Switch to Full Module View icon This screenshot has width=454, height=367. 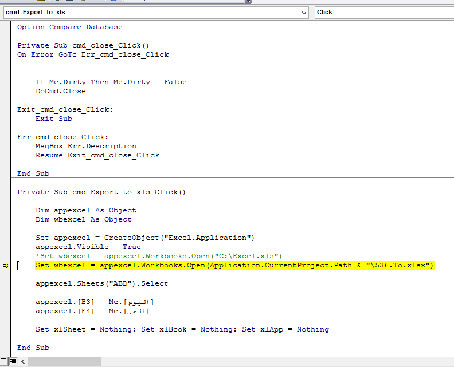[13, 361]
